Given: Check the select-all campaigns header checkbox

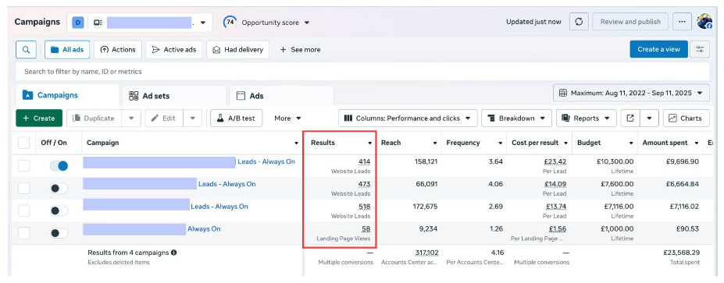Looking at the screenshot, I should (23, 143).
